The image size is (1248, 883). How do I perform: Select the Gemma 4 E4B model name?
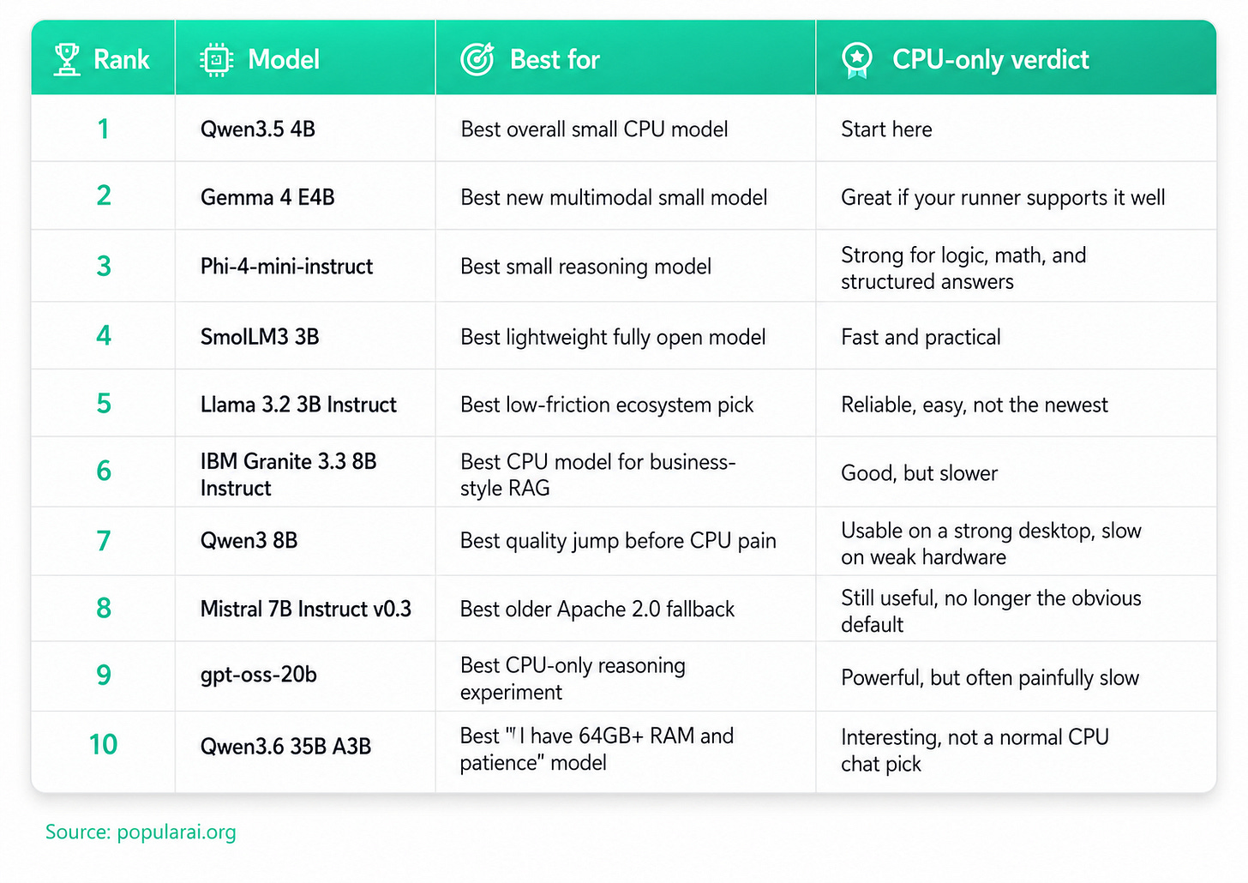pos(267,197)
